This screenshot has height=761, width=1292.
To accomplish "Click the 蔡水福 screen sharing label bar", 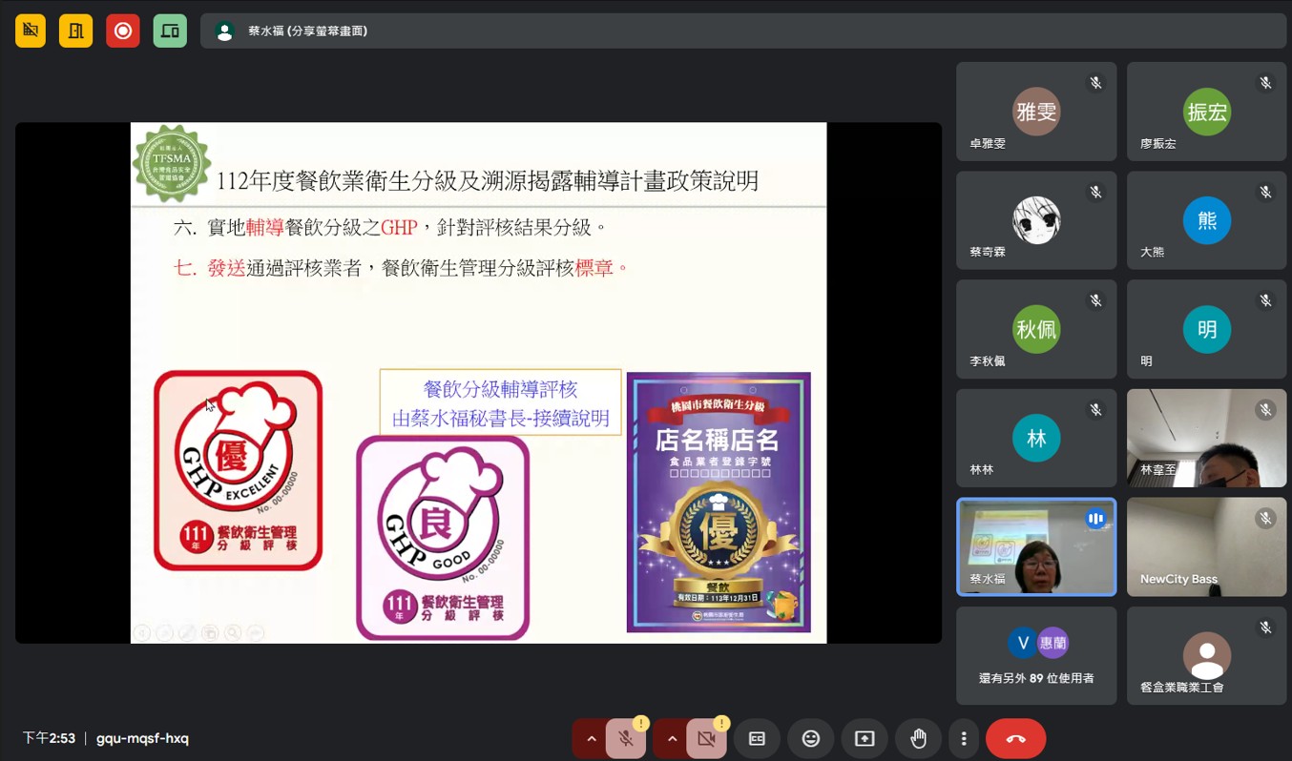I will [573, 31].
